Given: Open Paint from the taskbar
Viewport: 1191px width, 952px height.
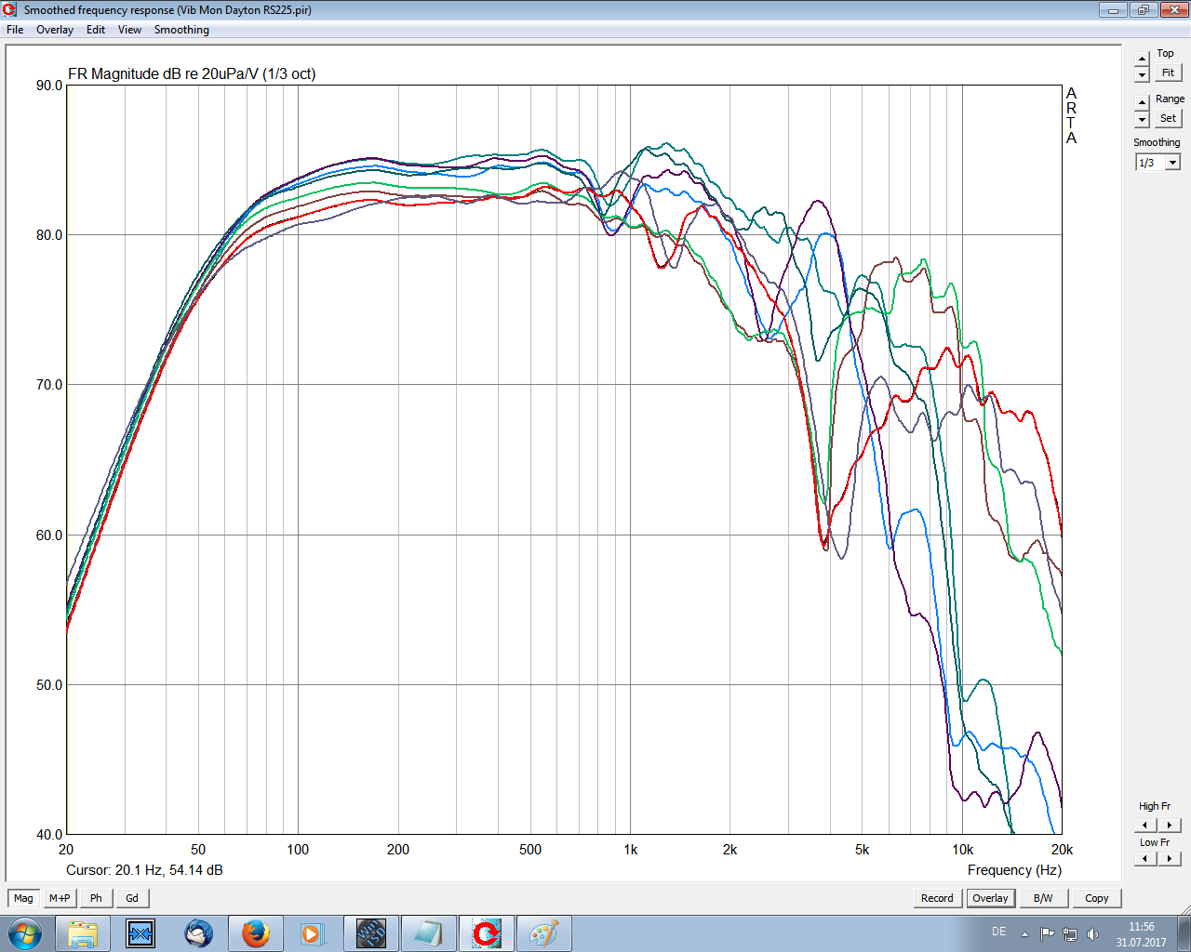Looking at the screenshot, I should (543, 933).
